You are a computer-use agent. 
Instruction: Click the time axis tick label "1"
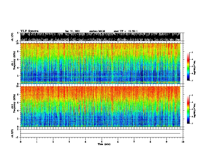click(x=37, y=142)
